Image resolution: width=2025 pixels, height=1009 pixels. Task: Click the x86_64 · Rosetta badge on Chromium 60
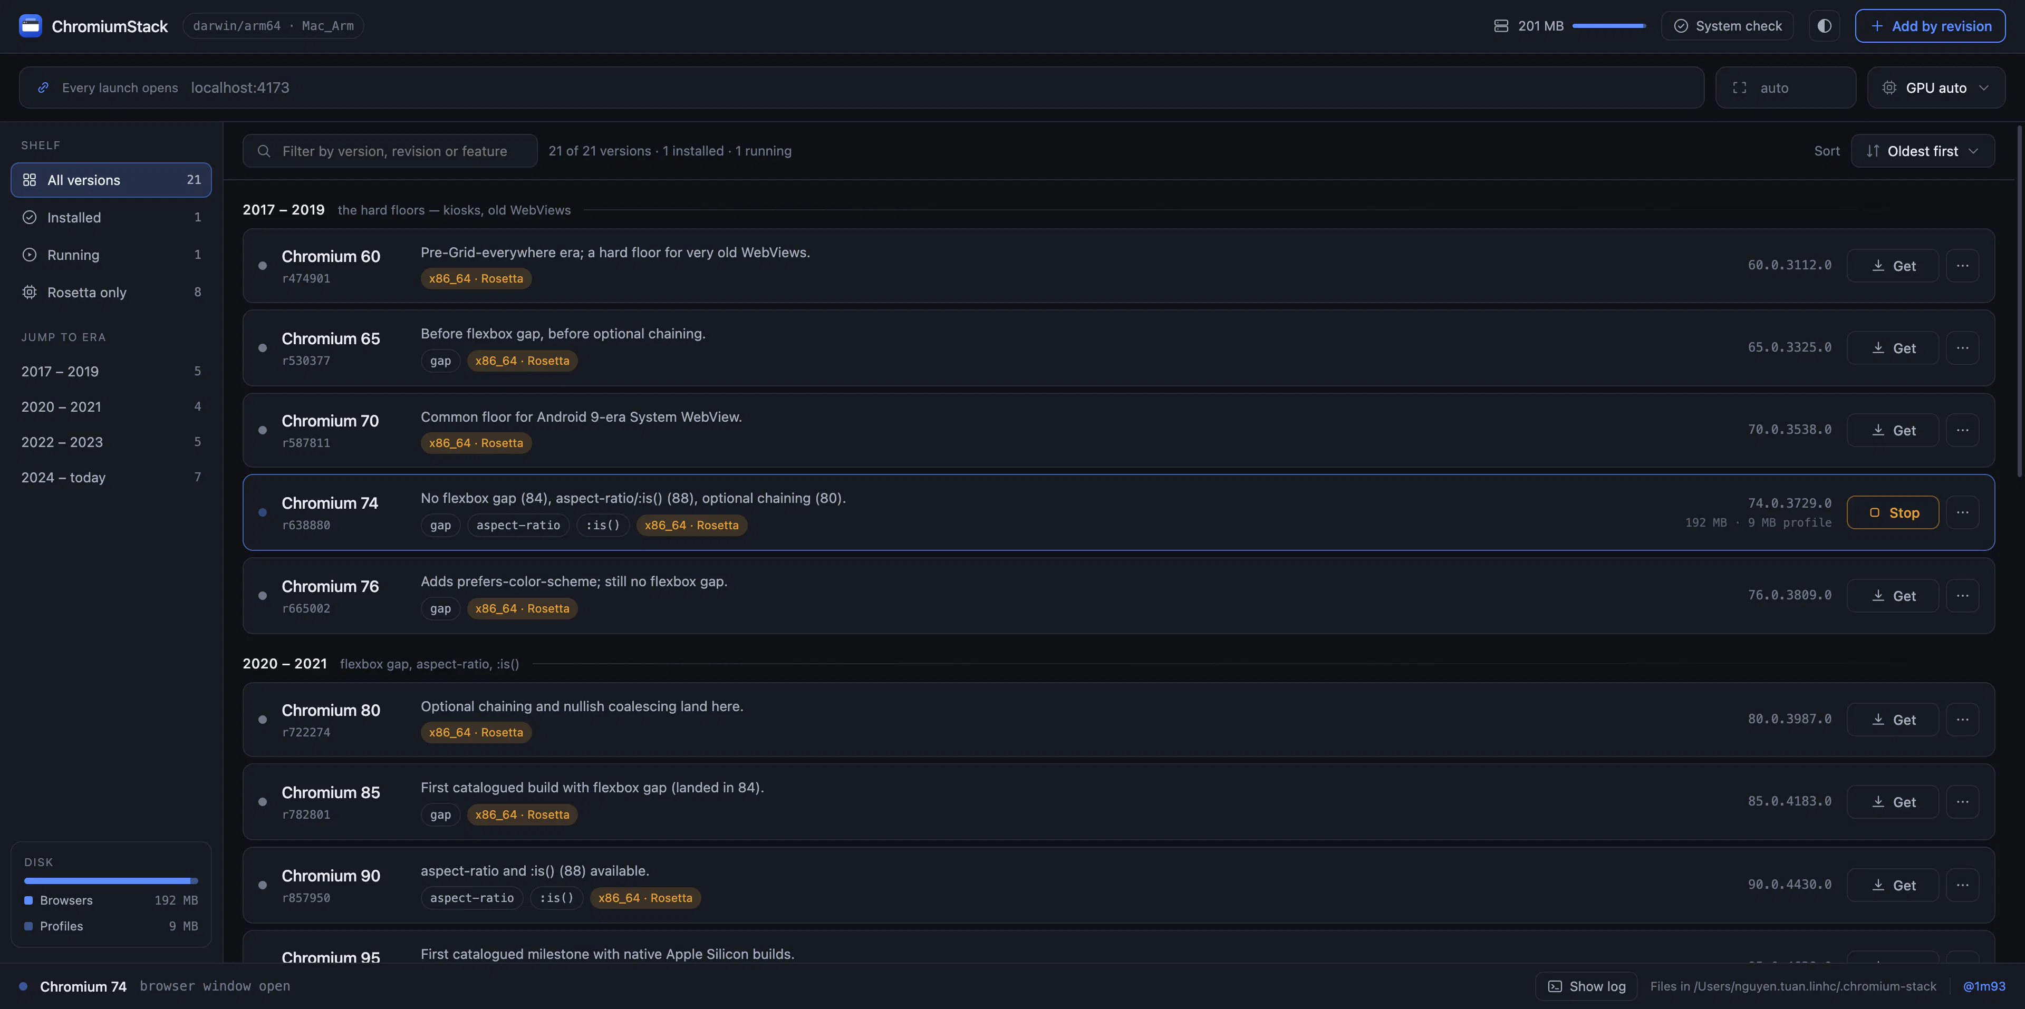(476, 278)
